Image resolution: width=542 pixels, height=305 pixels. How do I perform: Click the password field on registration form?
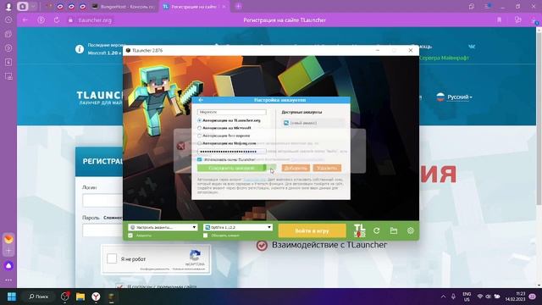(102, 230)
